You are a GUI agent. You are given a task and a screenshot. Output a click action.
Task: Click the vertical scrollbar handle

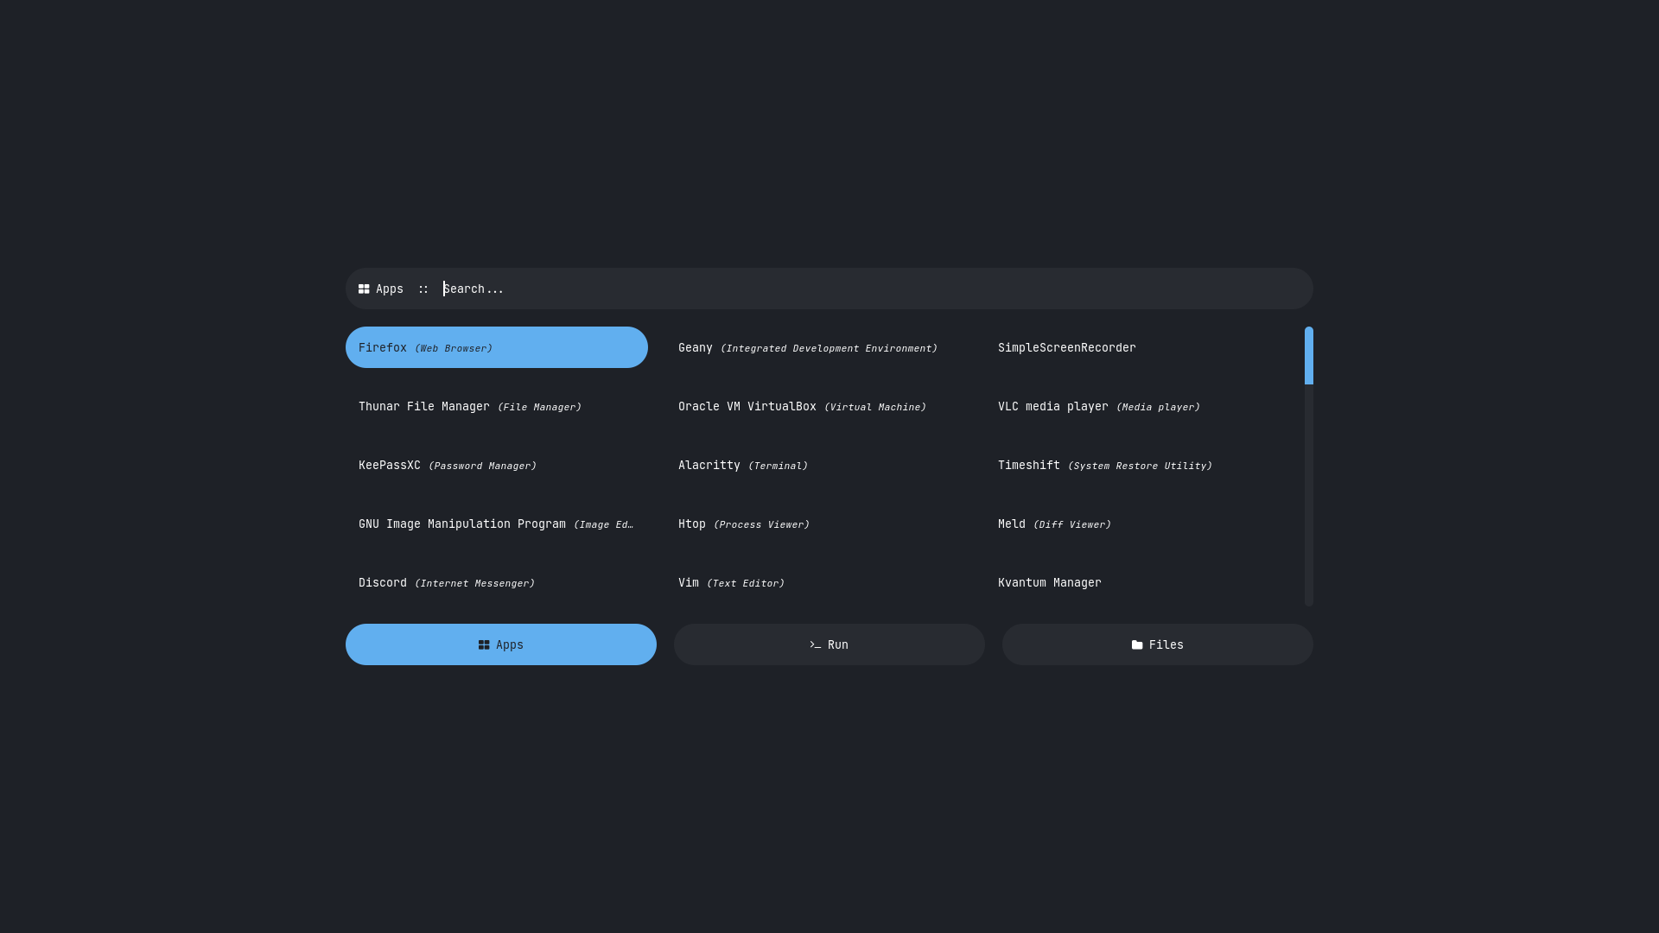(1308, 355)
